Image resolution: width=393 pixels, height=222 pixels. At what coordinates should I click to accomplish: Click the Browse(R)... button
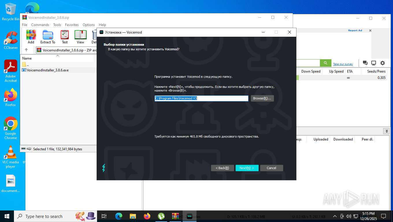(262, 98)
